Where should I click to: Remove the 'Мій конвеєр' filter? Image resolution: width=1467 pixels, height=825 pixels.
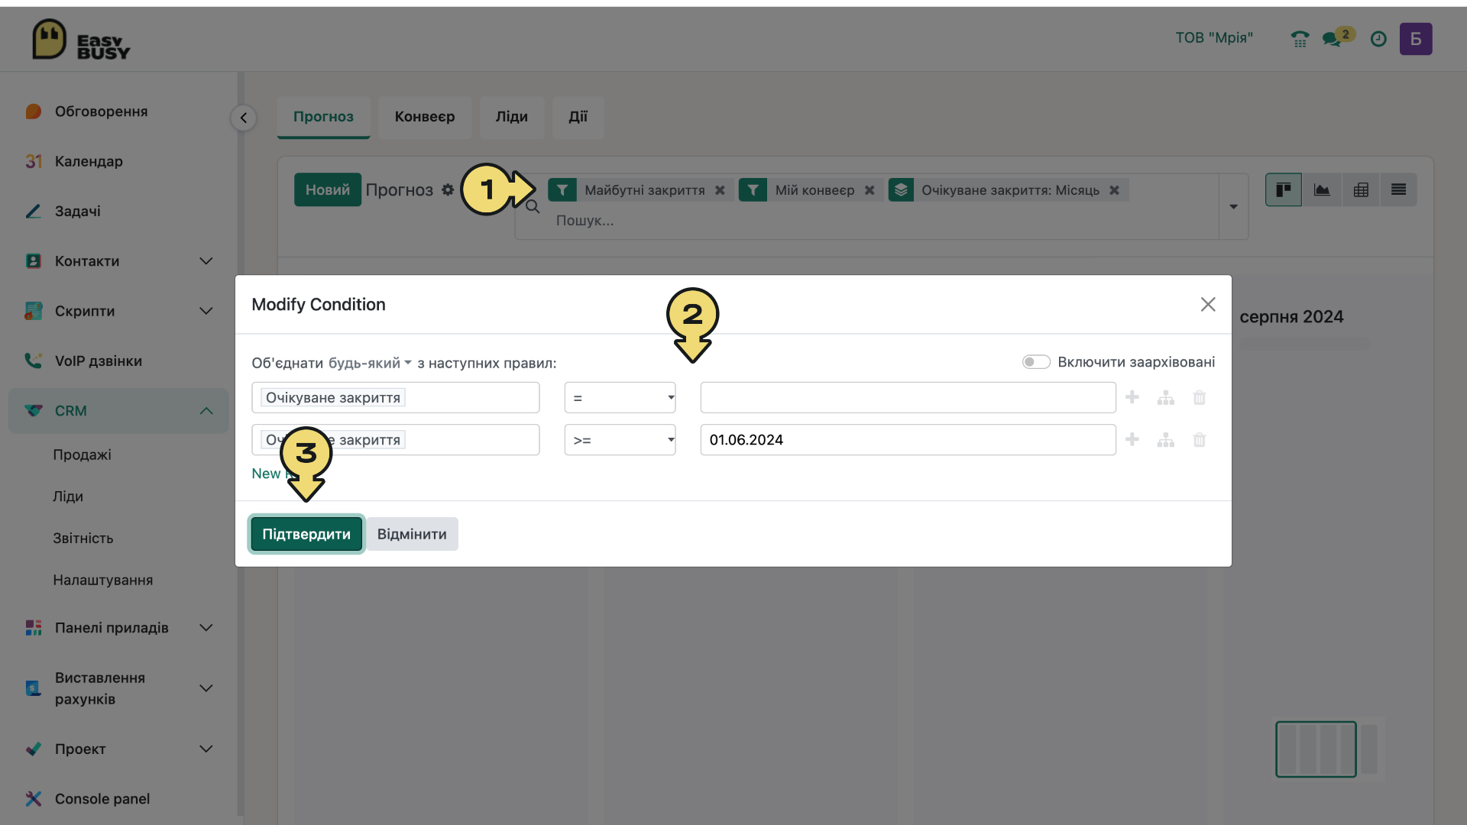pos(870,190)
